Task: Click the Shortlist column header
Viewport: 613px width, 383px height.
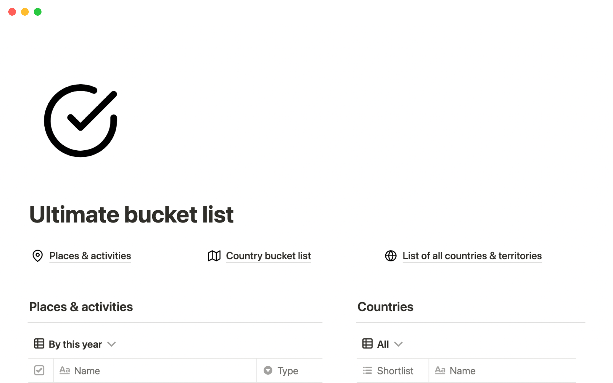Action: coord(395,371)
